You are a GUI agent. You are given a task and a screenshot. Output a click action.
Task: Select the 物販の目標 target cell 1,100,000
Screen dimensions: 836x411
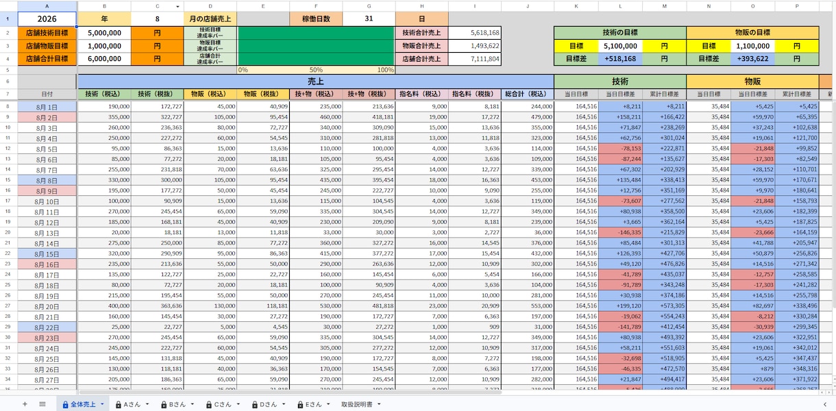pos(752,46)
